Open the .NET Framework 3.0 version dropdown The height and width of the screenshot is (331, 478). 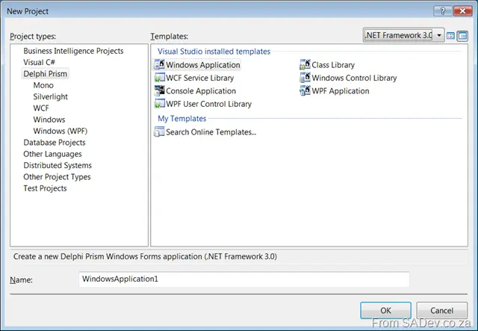pyautogui.click(x=403, y=35)
